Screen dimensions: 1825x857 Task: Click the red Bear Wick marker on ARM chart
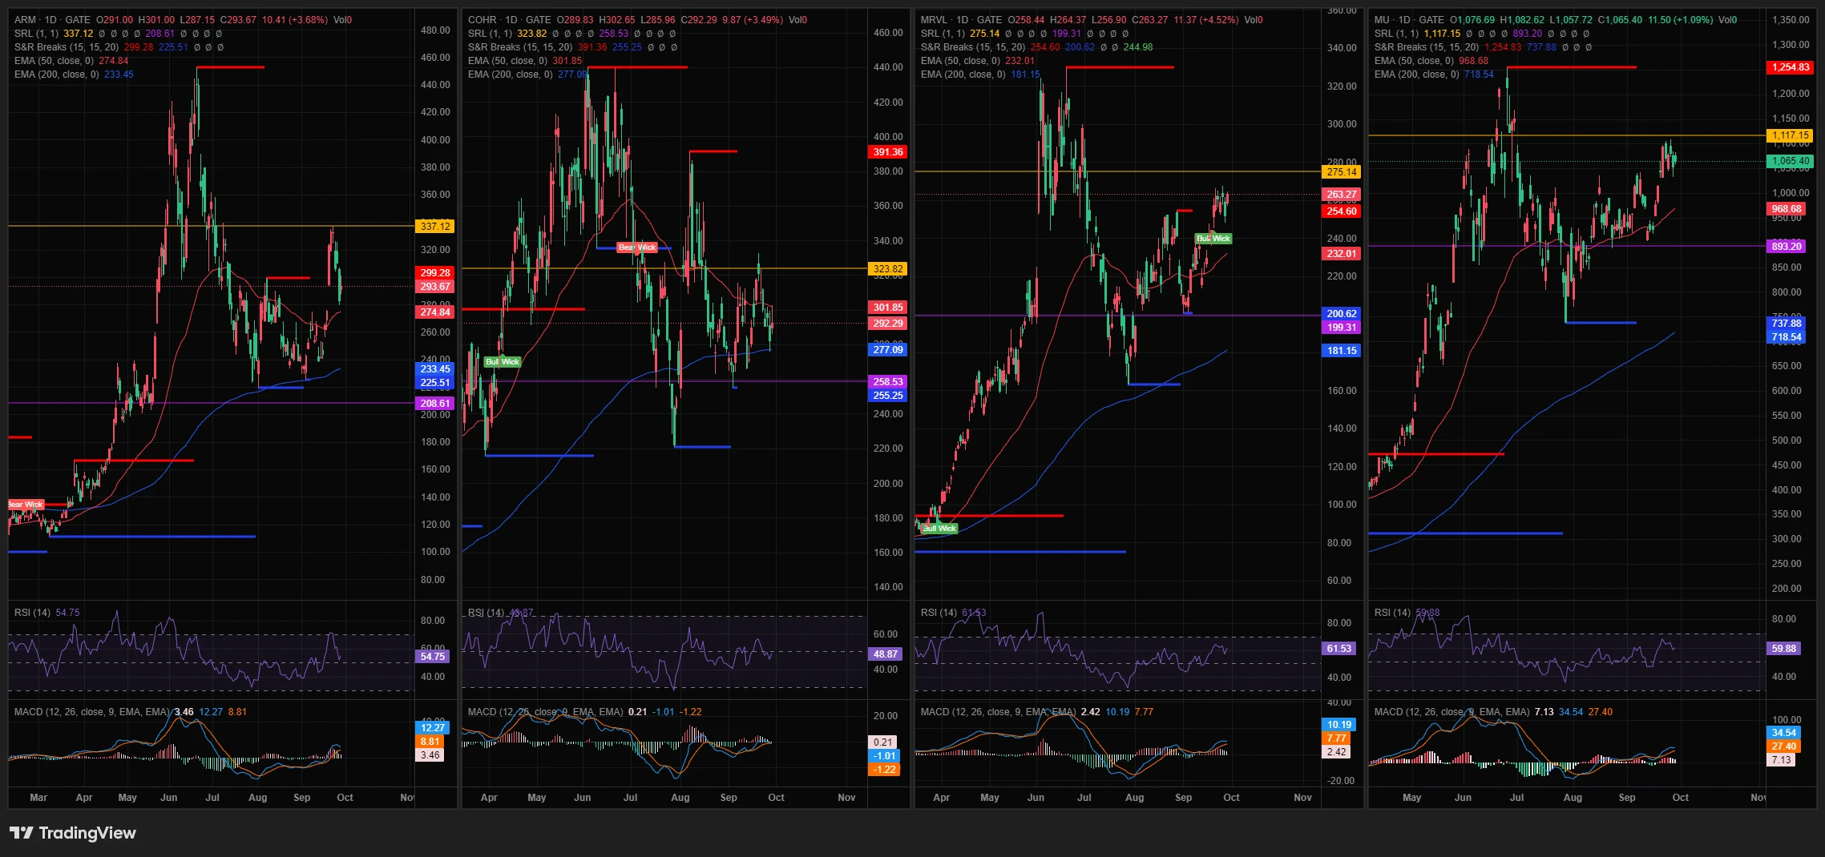(x=25, y=505)
